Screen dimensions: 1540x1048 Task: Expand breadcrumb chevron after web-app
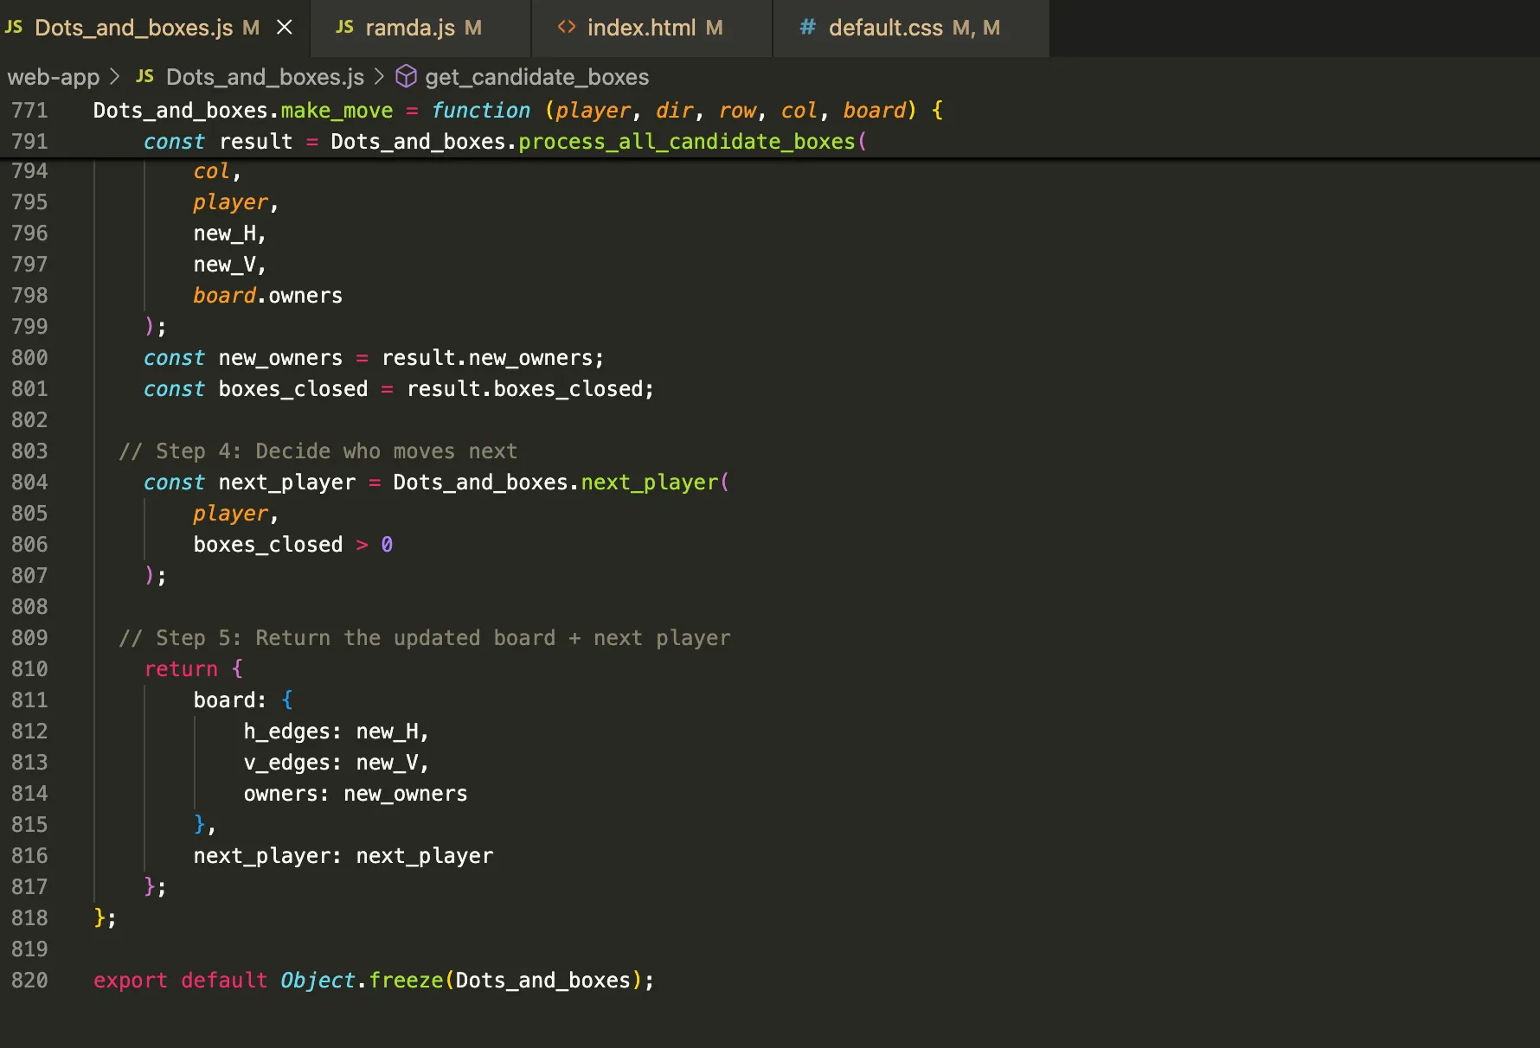coord(115,77)
